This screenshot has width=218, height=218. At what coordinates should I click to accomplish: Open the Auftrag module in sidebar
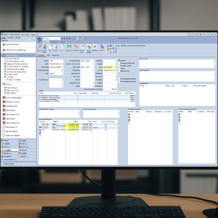tap(27, 144)
